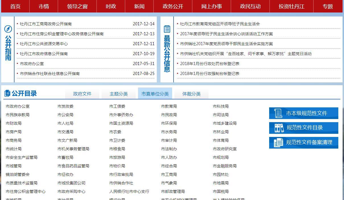Open 牡丹江市工商局政务公开指南 link

pos(46,24)
